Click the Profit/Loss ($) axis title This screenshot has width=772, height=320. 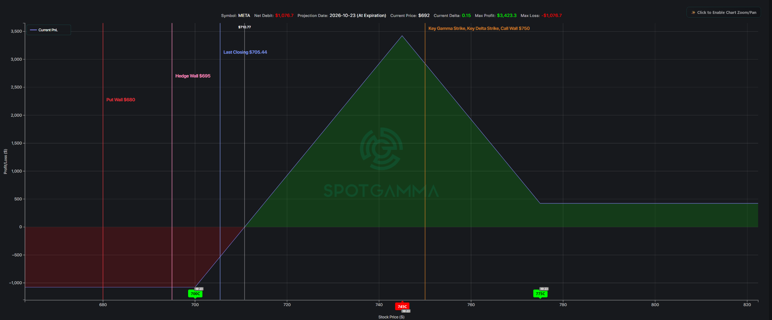pyautogui.click(x=5, y=162)
